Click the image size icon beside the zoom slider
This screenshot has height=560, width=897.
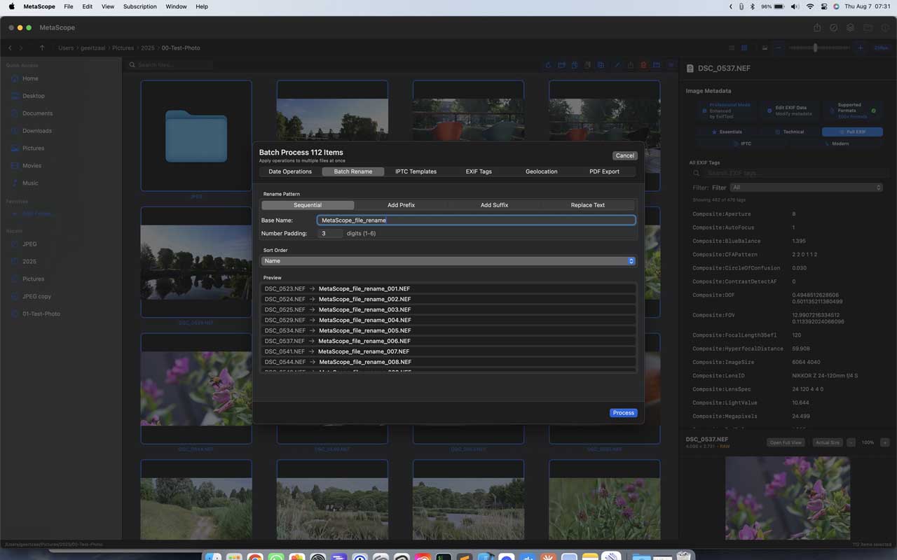(765, 48)
